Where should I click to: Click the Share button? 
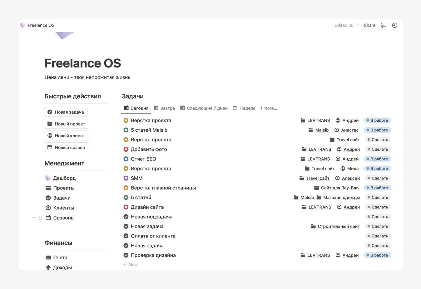tap(369, 25)
